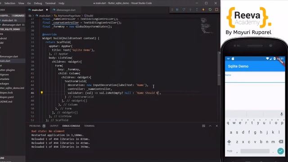Tap the backspace key on phone keyboard
Image resolution: width=288 pixels, height=162 pixels.
click(281, 142)
